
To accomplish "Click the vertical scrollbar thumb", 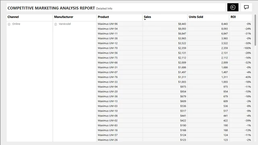I will 255,30.
